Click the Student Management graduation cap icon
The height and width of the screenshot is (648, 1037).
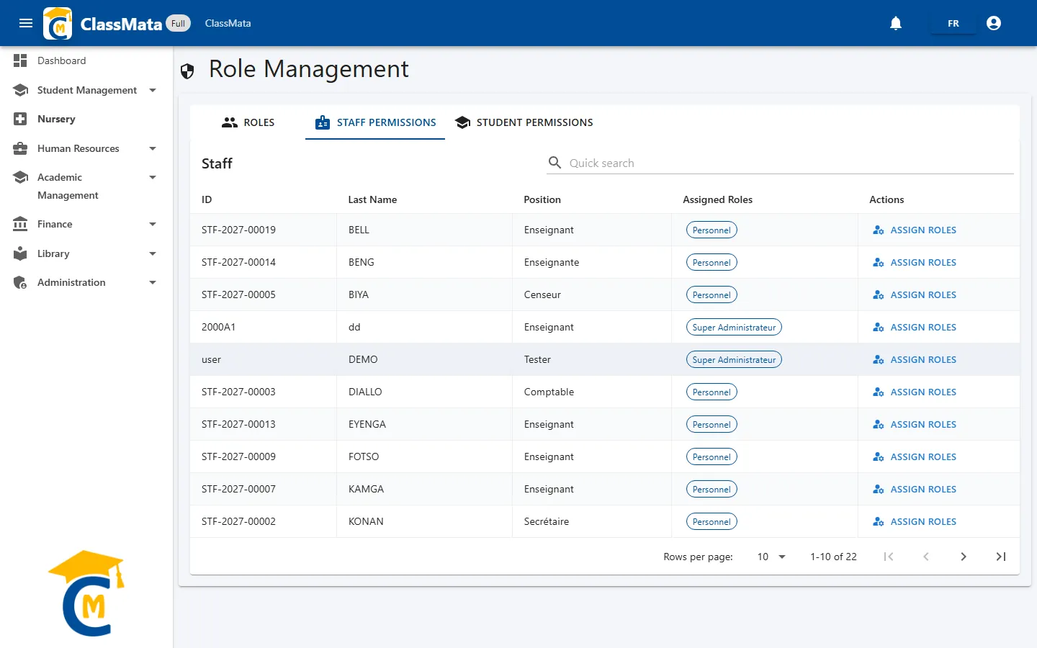(20, 90)
